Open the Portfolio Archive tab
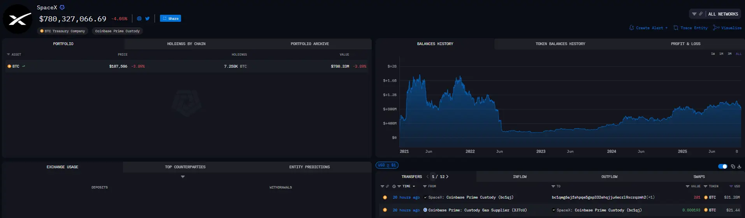The height and width of the screenshot is (218, 745). click(x=310, y=44)
